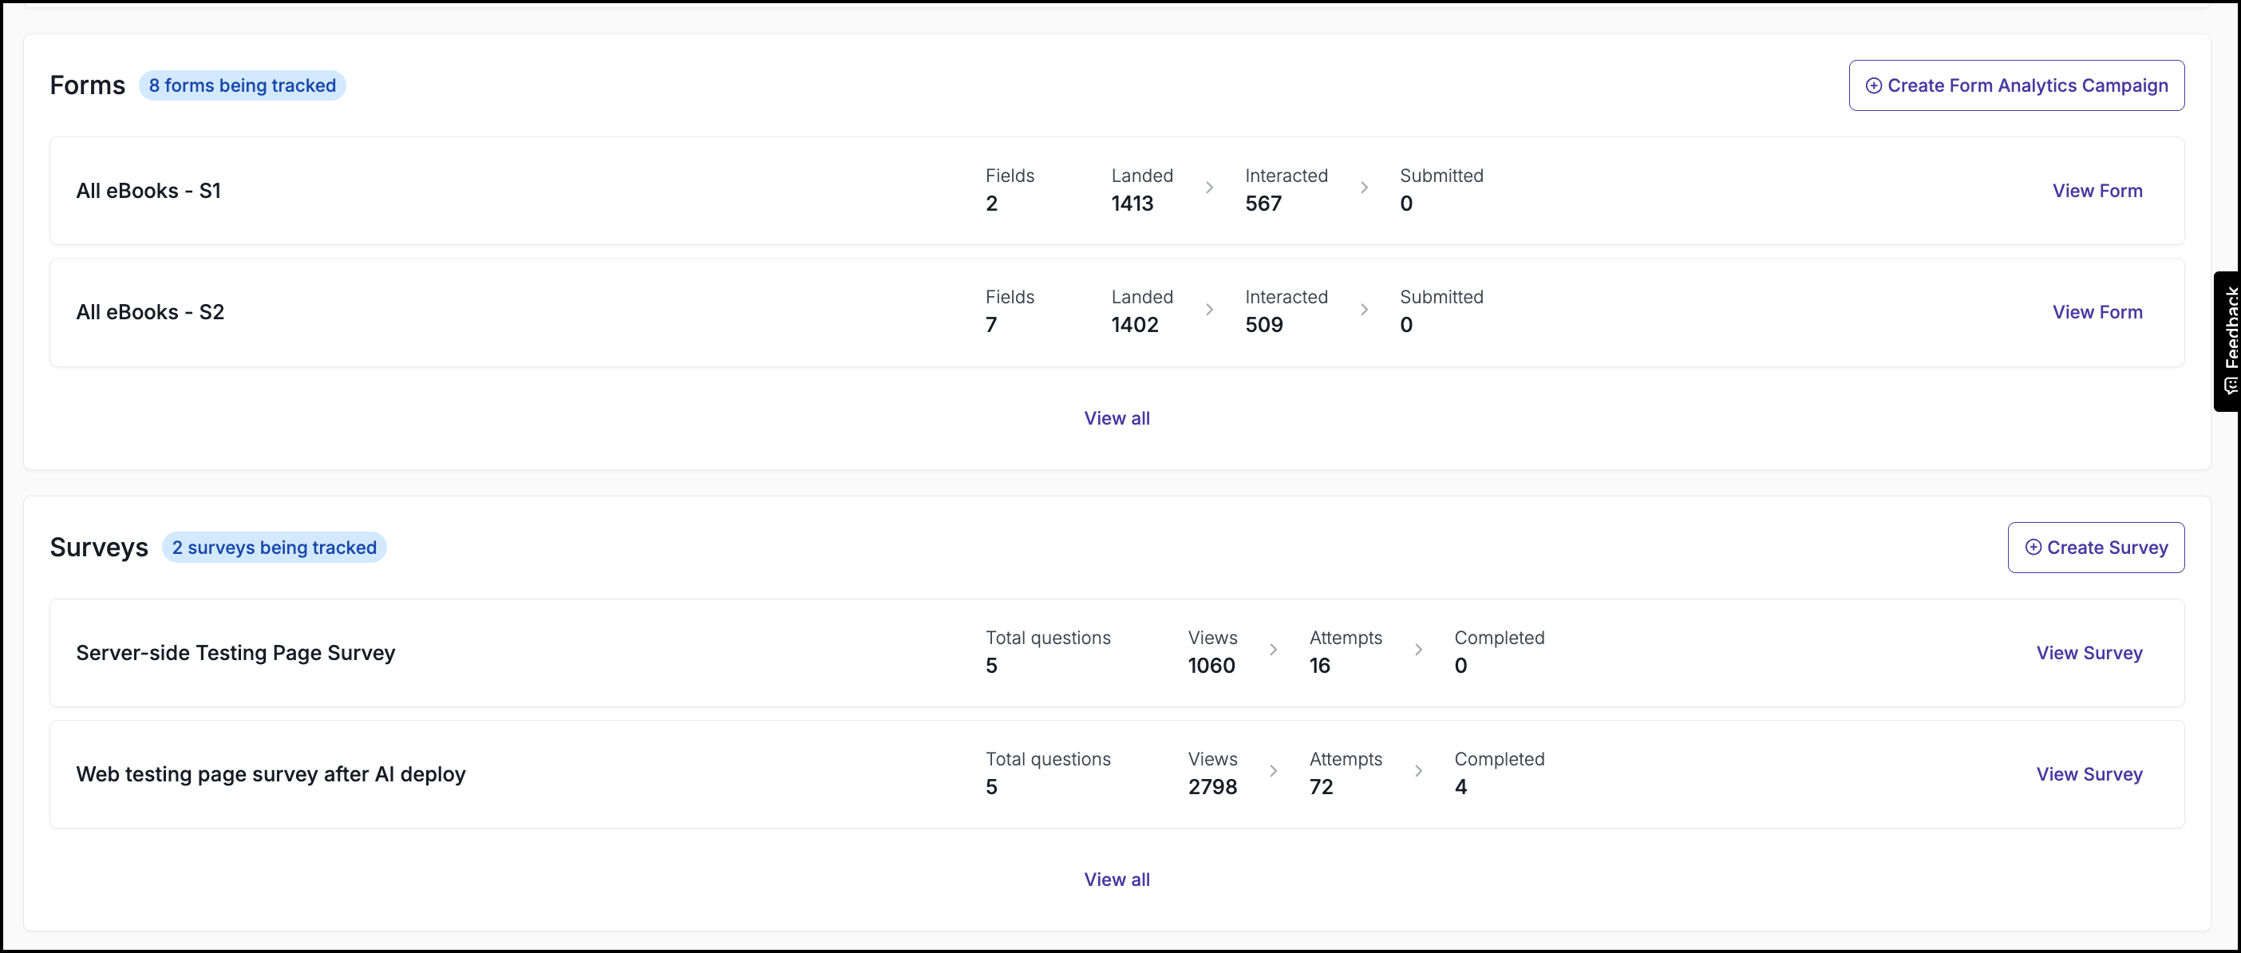The image size is (2241, 953).
Task: Select the All eBooks - S1 form name
Action: (148, 191)
